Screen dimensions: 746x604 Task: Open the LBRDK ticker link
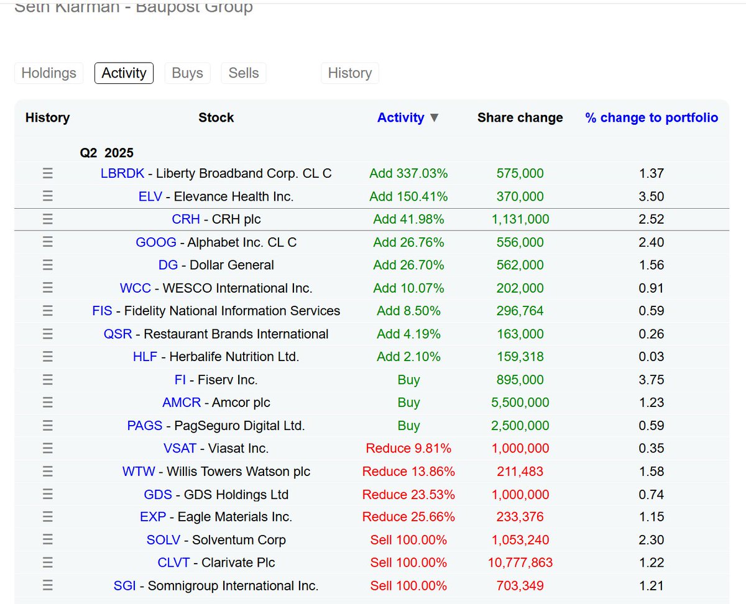(x=122, y=173)
